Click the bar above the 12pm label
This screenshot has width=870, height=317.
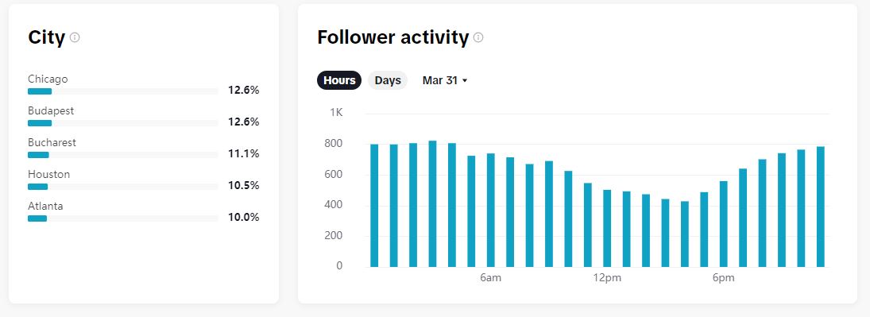pos(607,228)
